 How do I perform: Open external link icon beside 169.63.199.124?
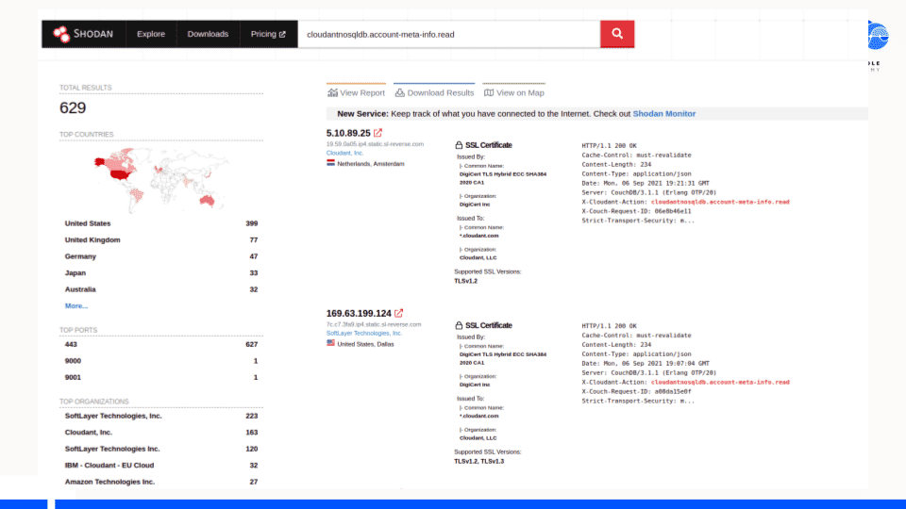[398, 313]
